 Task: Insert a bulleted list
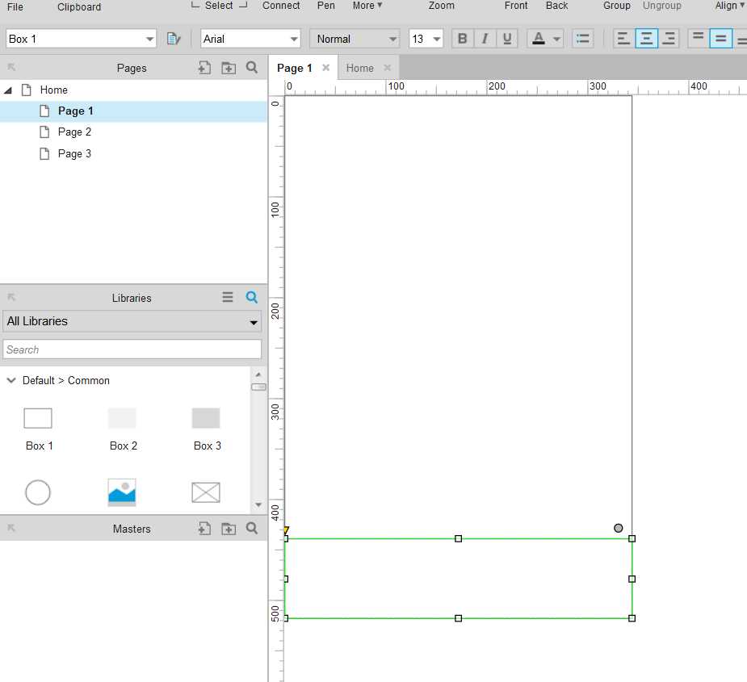[582, 39]
